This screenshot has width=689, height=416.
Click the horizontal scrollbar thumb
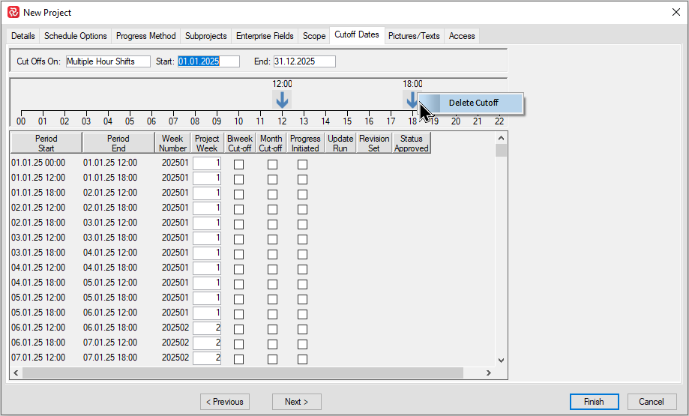243,373
